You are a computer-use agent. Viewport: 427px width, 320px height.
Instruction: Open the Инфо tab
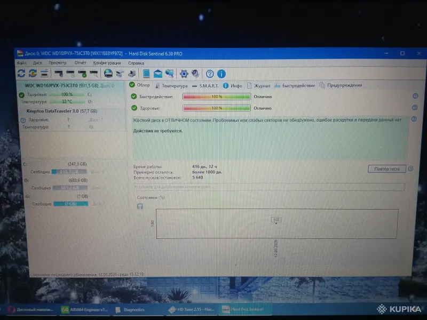point(233,86)
